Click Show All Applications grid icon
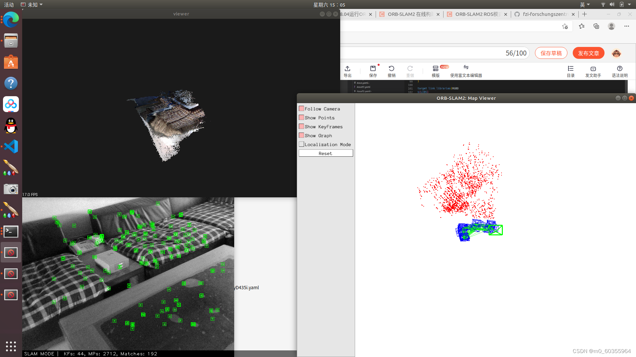This screenshot has height=357, width=636. tap(11, 346)
